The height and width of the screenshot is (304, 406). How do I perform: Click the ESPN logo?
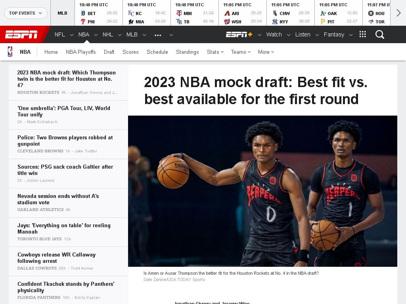tap(21, 34)
